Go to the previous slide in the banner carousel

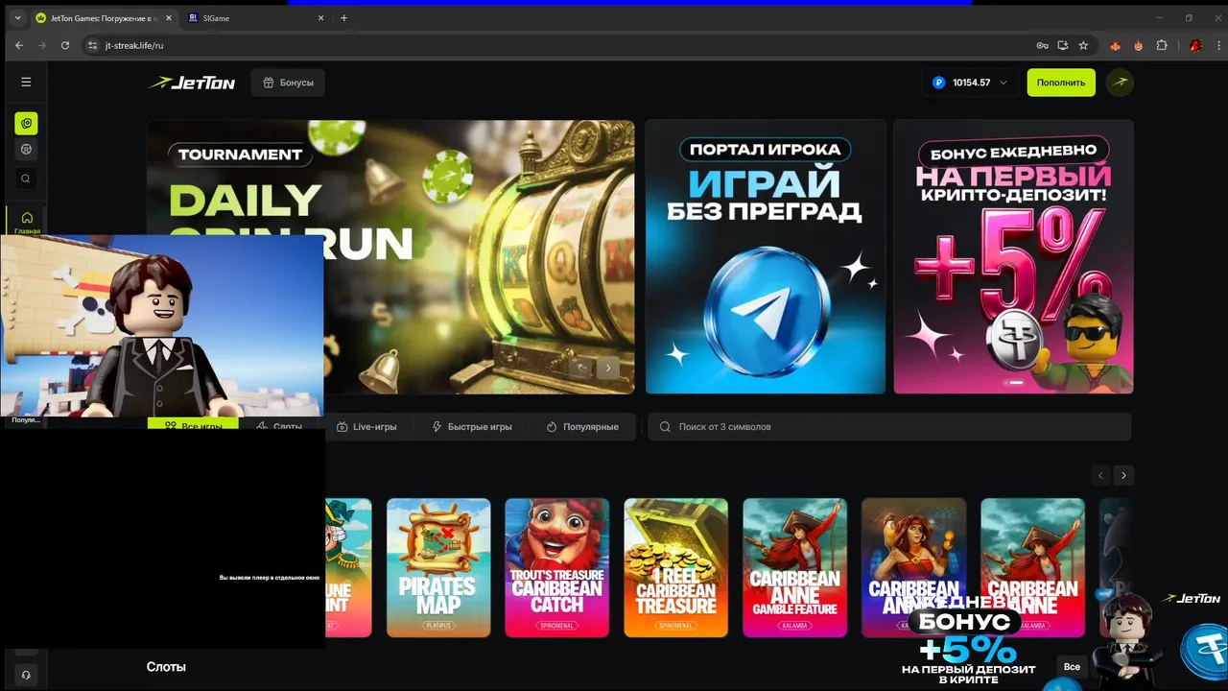[x=581, y=368]
